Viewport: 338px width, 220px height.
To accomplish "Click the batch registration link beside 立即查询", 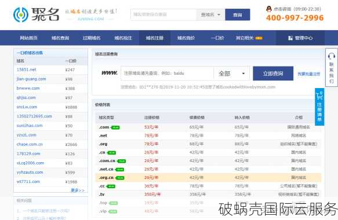I will 308,74.
